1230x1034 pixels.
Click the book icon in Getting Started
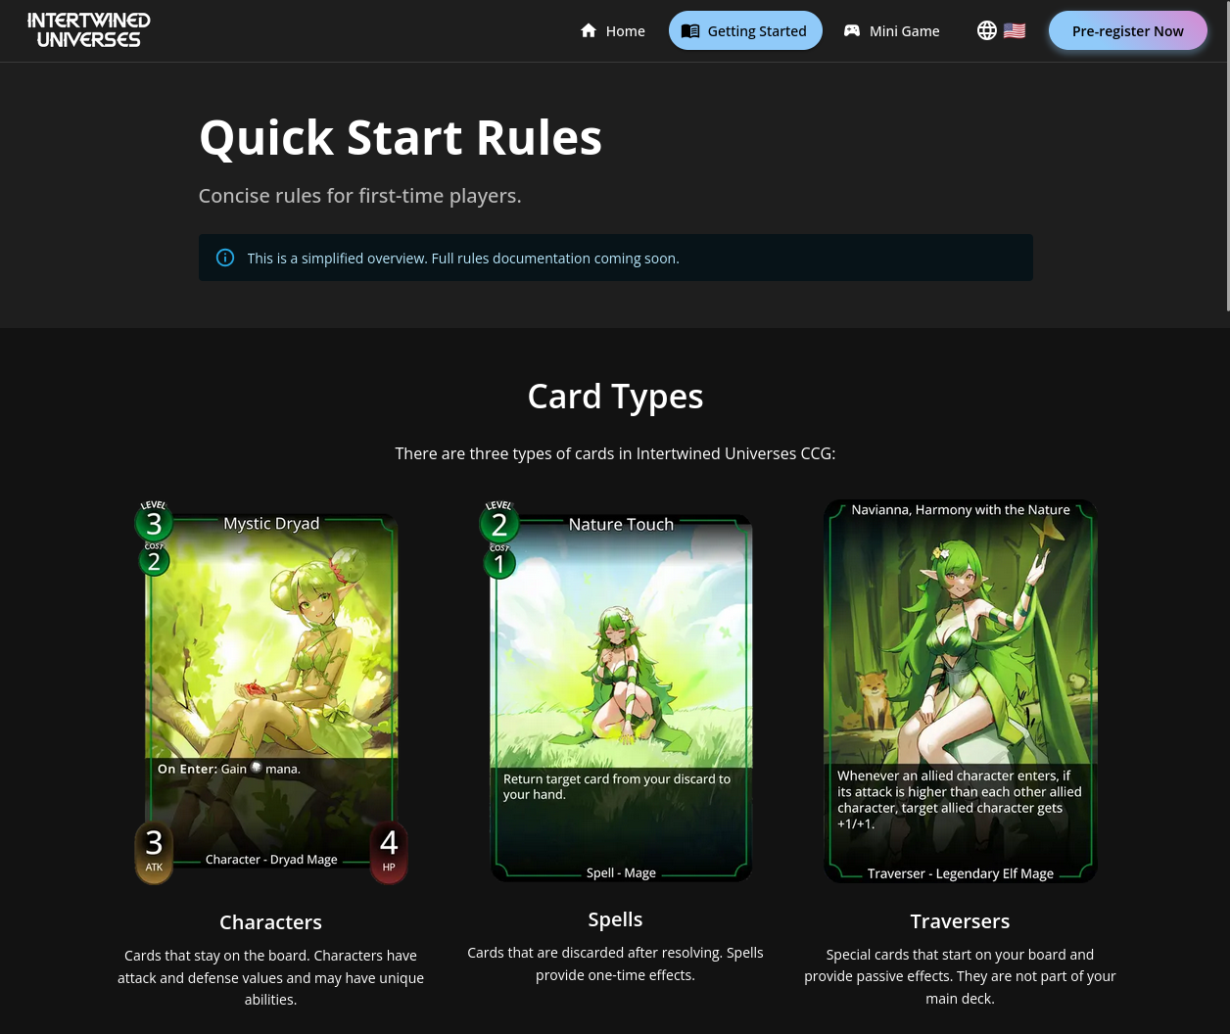point(690,30)
